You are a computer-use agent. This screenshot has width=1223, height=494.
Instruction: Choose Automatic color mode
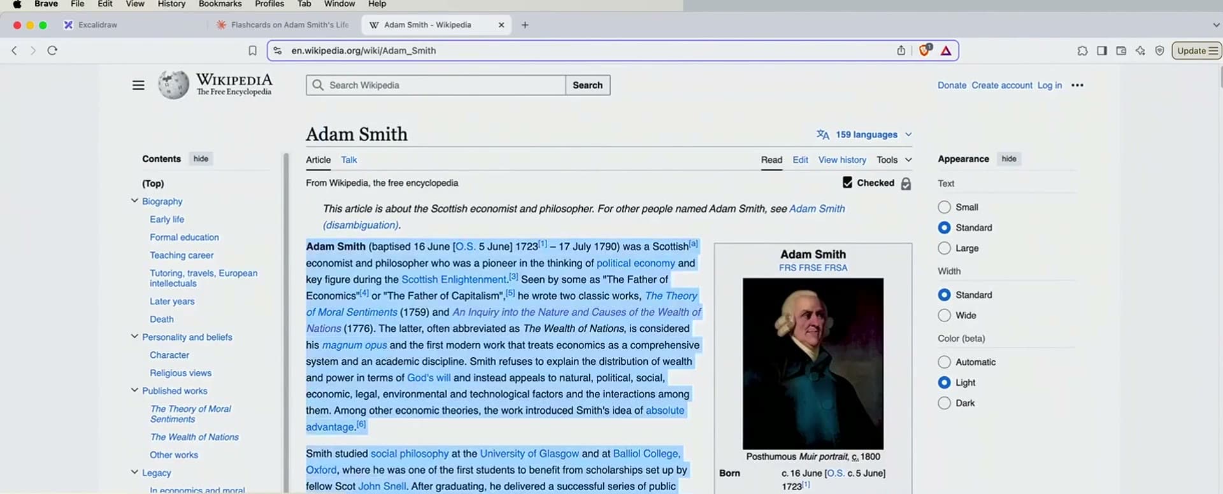coord(944,362)
